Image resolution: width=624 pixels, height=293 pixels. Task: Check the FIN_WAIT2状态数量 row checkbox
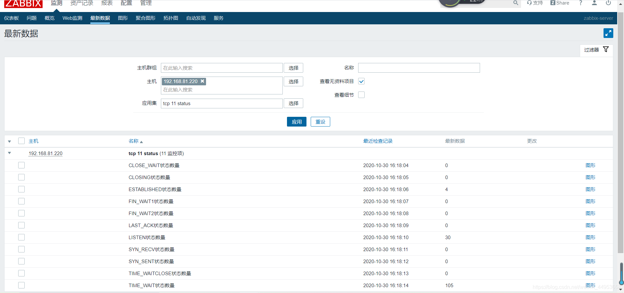[x=21, y=213]
